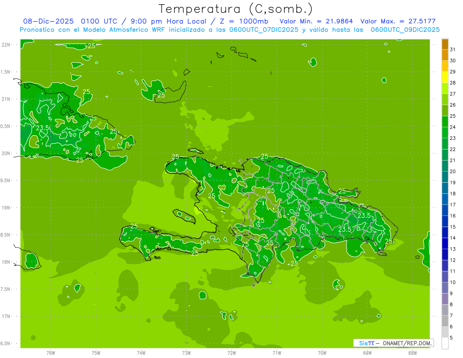Click the blue swatch between 15 and 16
The height and width of the screenshot is (358, 463).
[445, 221]
